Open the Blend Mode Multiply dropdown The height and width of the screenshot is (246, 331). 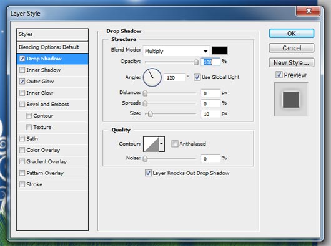point(176,51)
